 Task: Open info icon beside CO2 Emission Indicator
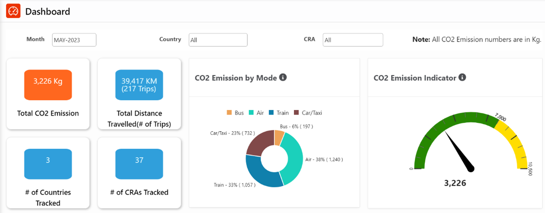click(462, 78)
